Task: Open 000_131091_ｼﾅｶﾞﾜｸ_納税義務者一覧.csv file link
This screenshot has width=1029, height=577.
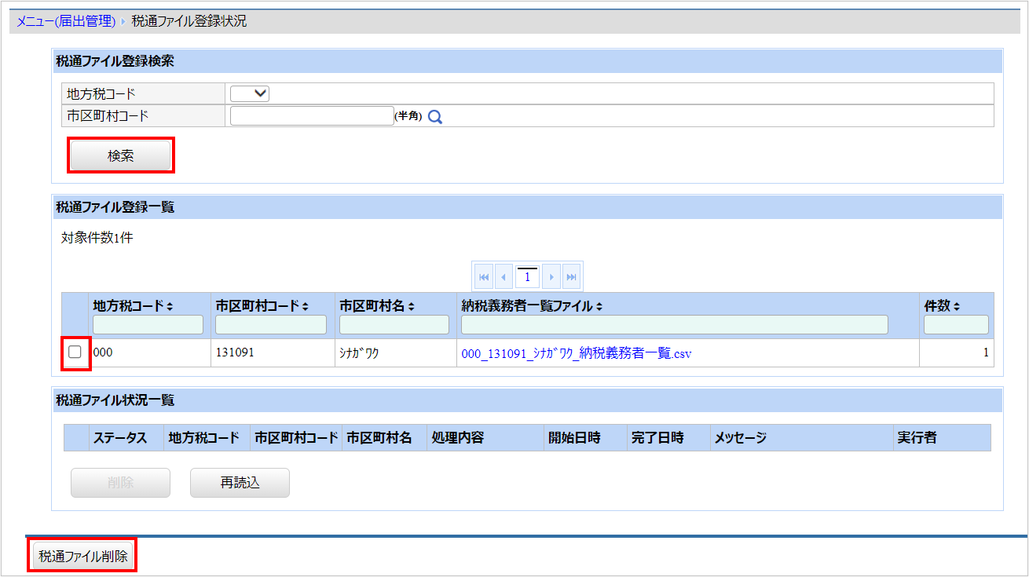Action: pyautogui.click(x=577, y=354)
